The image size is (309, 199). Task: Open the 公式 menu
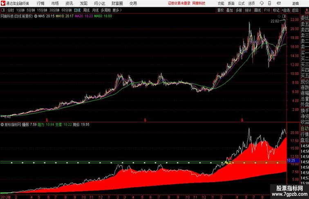(241, 3)
